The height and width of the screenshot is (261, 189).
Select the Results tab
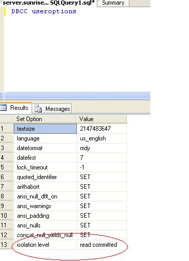tap(16, 108)
